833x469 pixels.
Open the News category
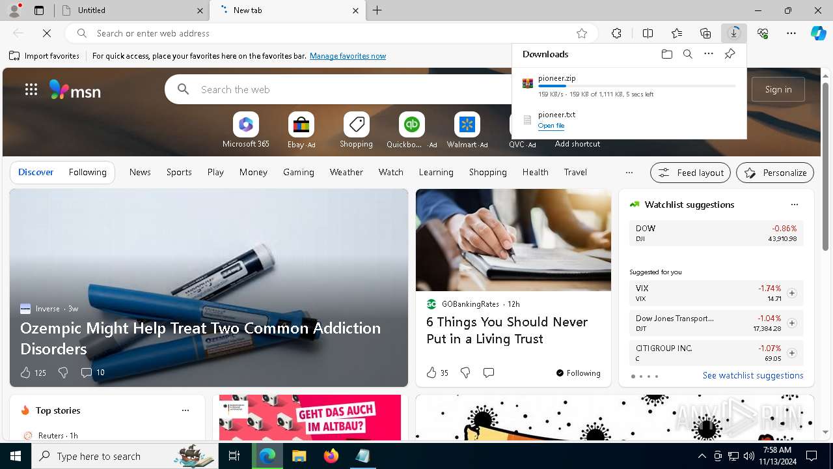tap(140, 172)
